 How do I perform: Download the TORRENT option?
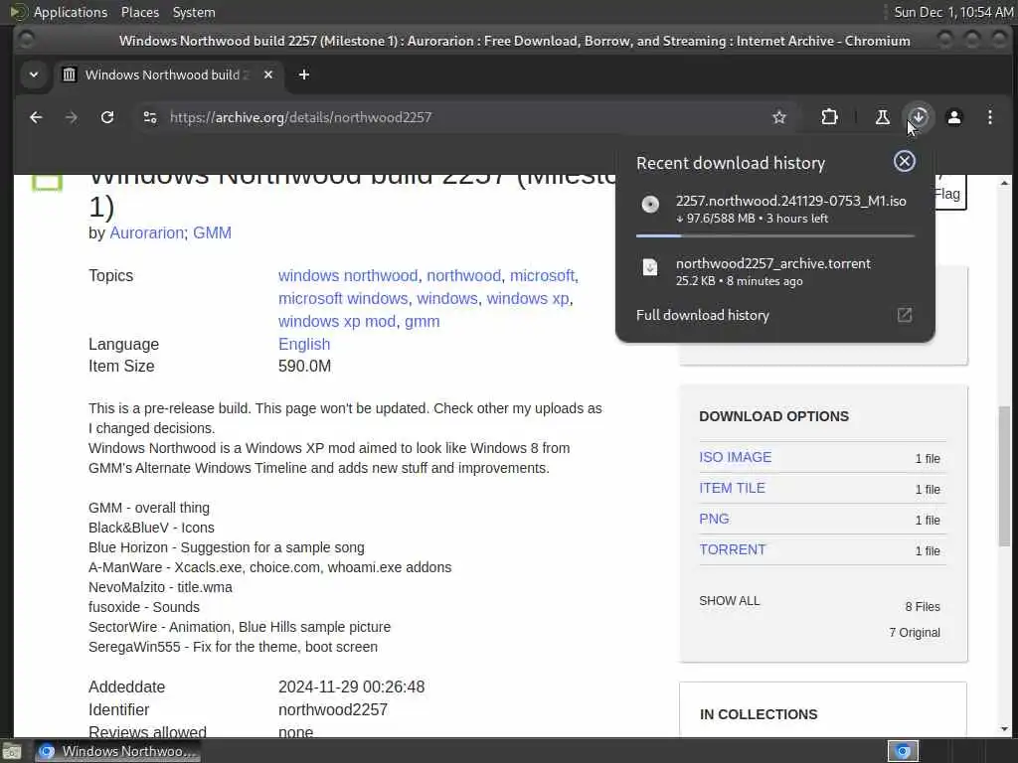point(733,549)
